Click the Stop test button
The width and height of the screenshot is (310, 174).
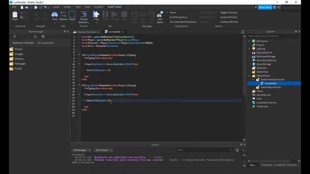124,14
